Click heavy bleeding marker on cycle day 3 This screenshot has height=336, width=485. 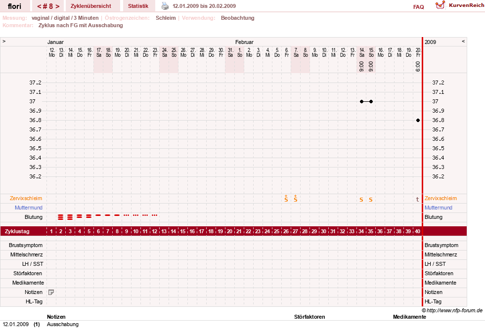pyautogui.click(x=70, y=217)
